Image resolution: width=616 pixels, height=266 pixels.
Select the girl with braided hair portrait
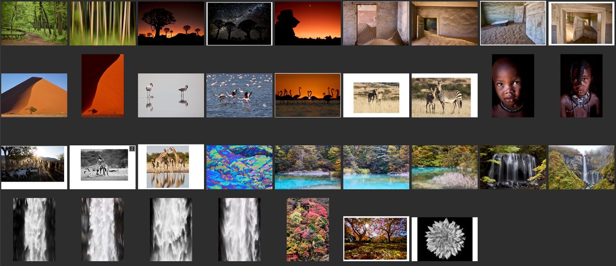click(581, 86)
